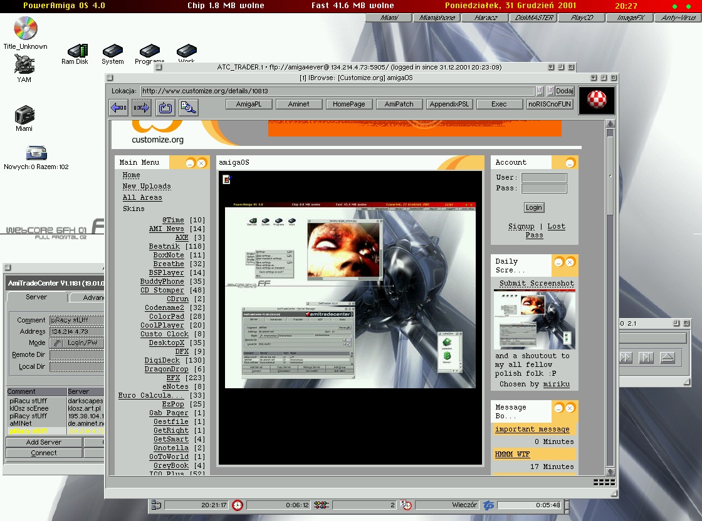Viewport: 702px width, 521px height.
Task: Minimize the Daily Scre... panel
Action: tap(558, 262)
